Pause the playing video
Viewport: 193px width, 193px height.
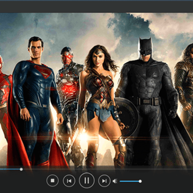pos(87,180)
